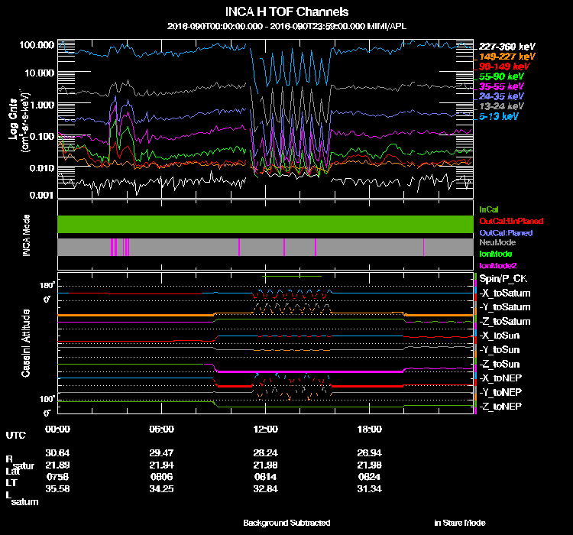This screenshot has width=573, height=535.
Task: Click the NeuMode legend label
Action: (x=497, y=242)
